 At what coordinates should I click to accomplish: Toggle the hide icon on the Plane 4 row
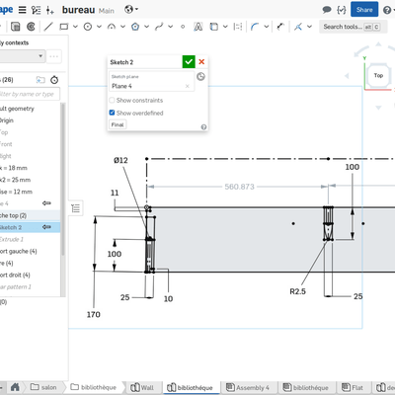46,203
